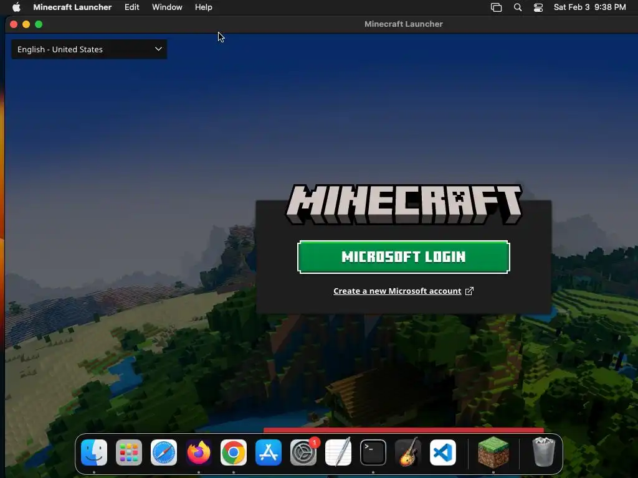Viewport: 638px width, 478px height.
Task: Open TextEdit from the dock
Action: [x=338, y=452]
